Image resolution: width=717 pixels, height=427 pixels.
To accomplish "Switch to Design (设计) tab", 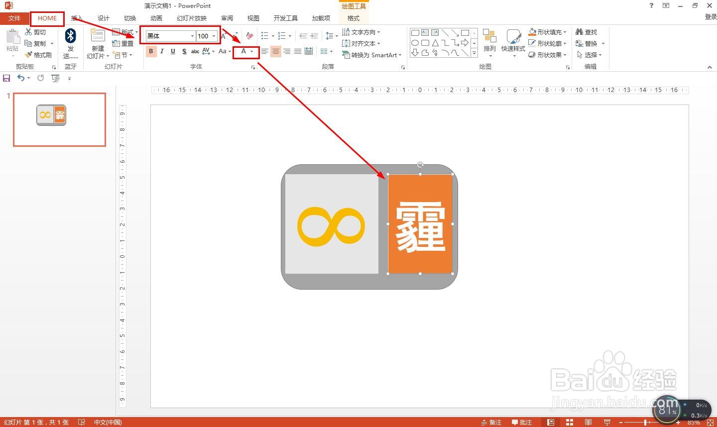I will [x=103, y=18].
